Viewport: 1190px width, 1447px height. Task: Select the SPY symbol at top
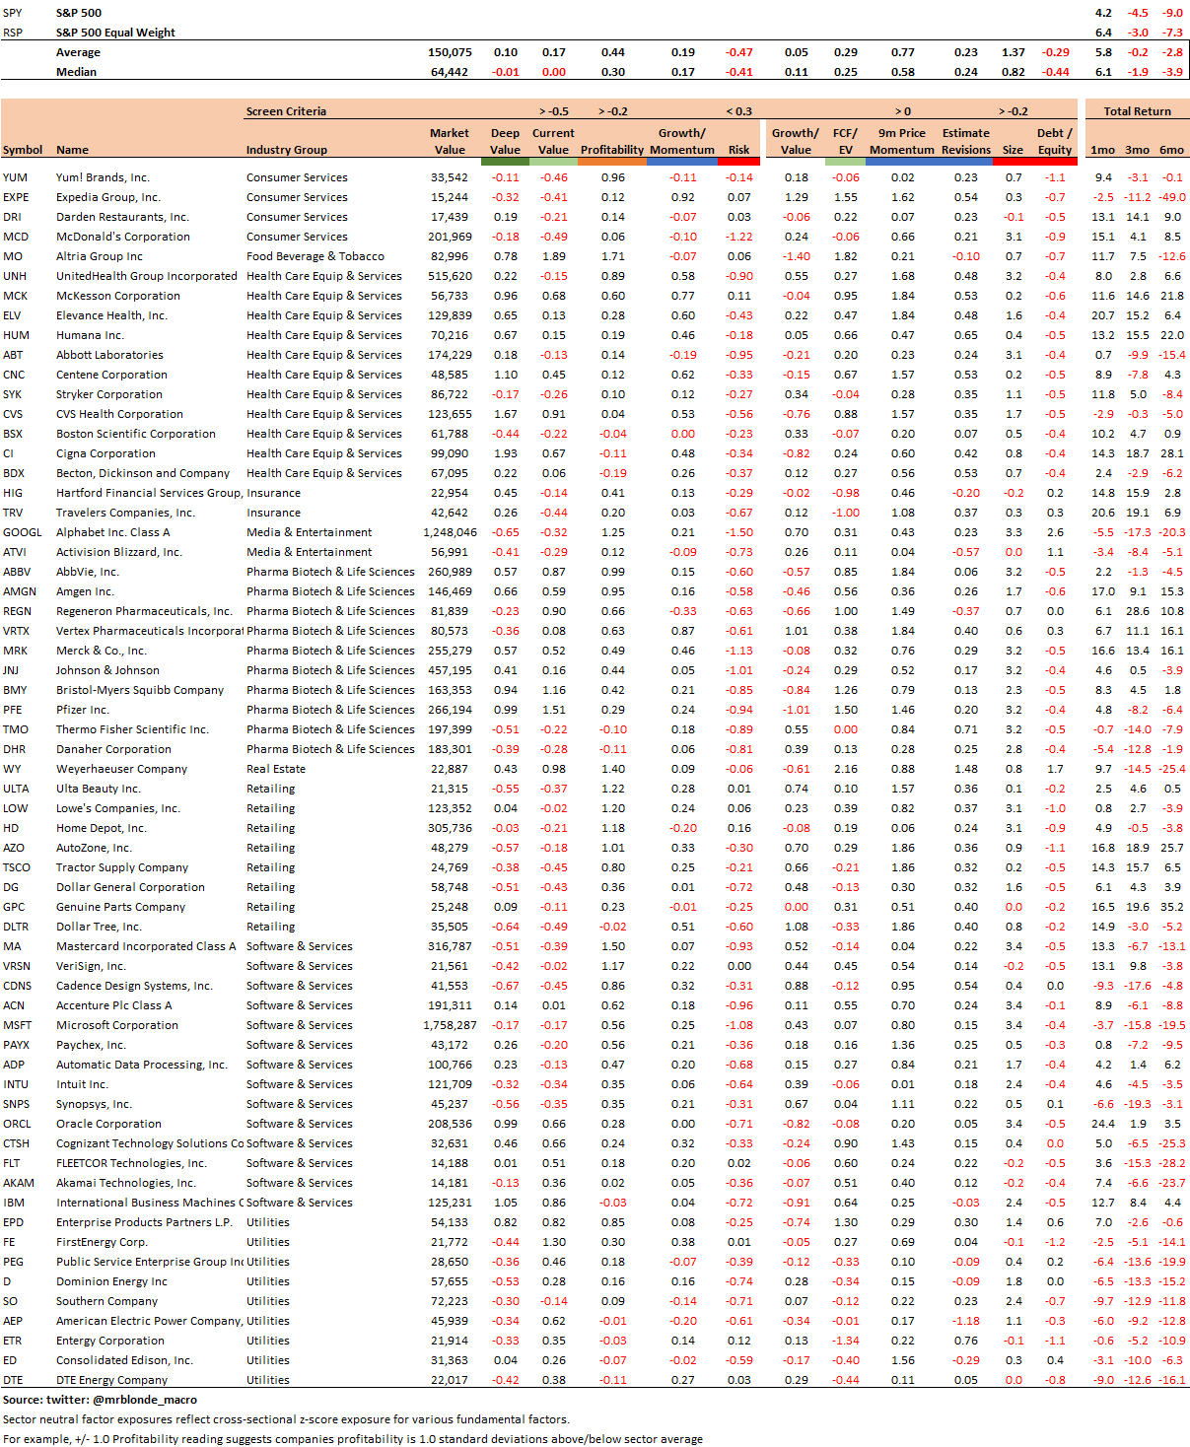click(x=12, y=13)
